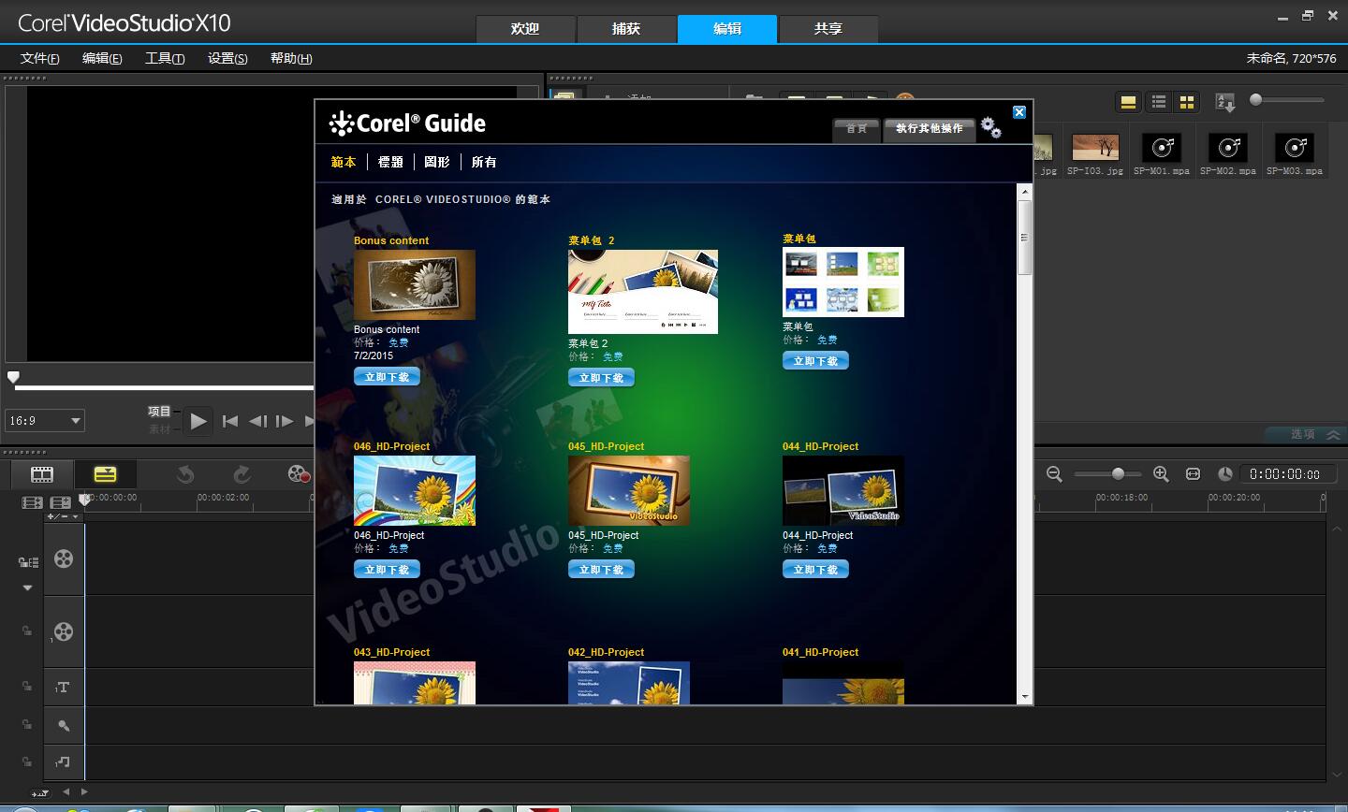The image size is (1348, 812).
Task: Click the Track Manager icon beside ruler
Action: tap(61, 503)
